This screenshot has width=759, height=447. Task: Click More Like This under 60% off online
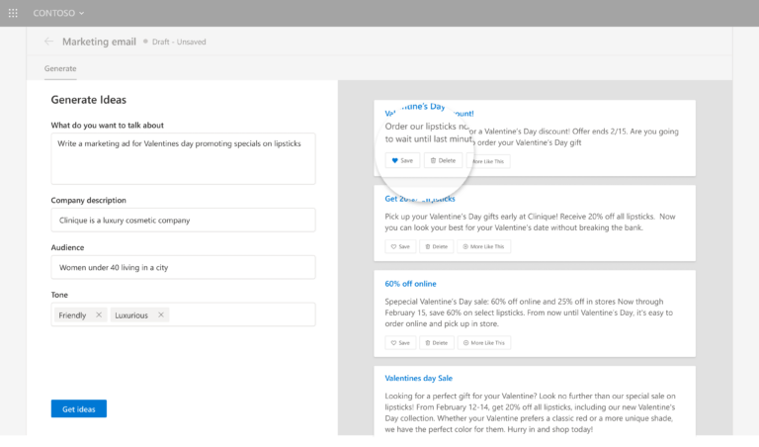click(483, 342)
